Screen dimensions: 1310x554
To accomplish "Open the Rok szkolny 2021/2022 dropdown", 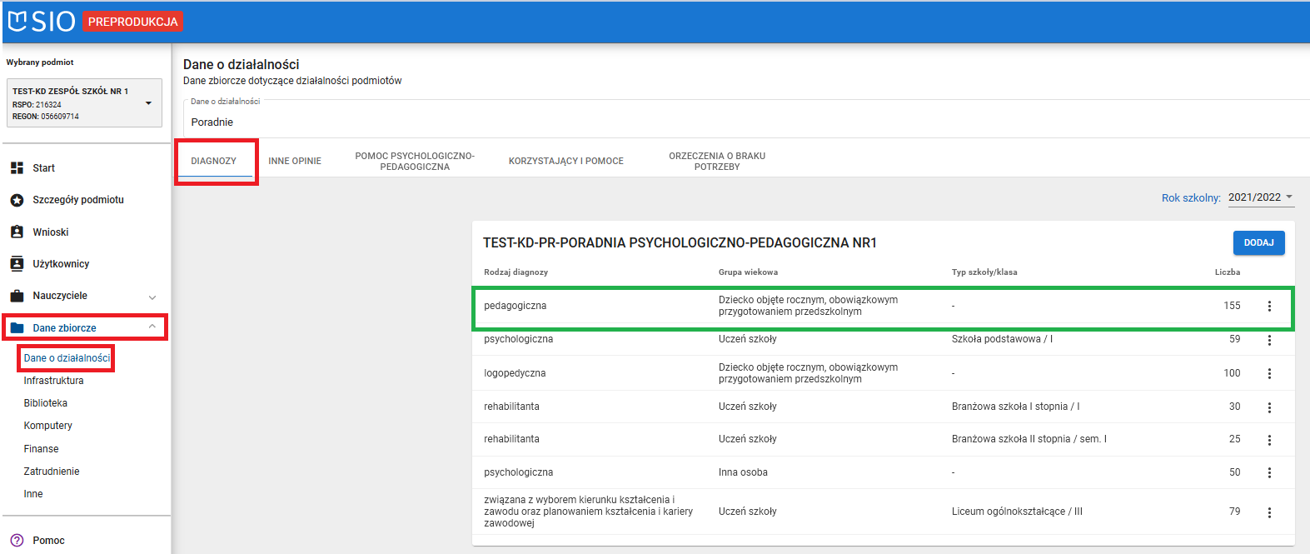I will point(1261,197).
